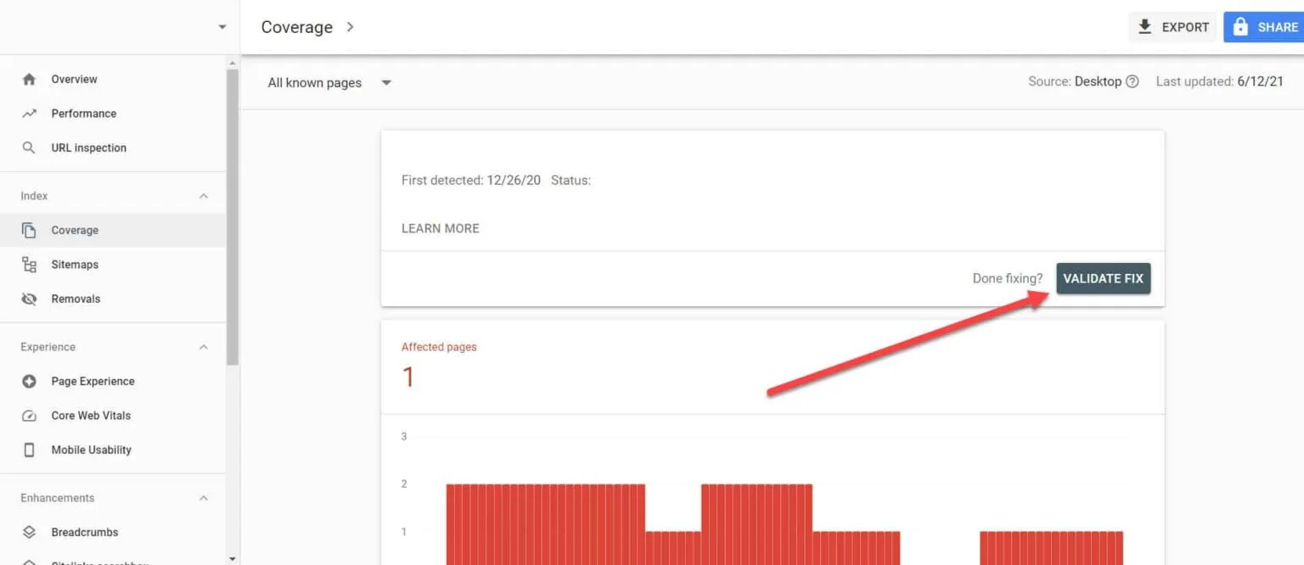Select the Page Experience icon
The image size is (1304, 565).
[x=28, y=381]
